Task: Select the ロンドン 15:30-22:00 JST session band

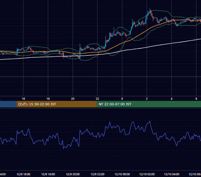Action: (x=57, y=104)
